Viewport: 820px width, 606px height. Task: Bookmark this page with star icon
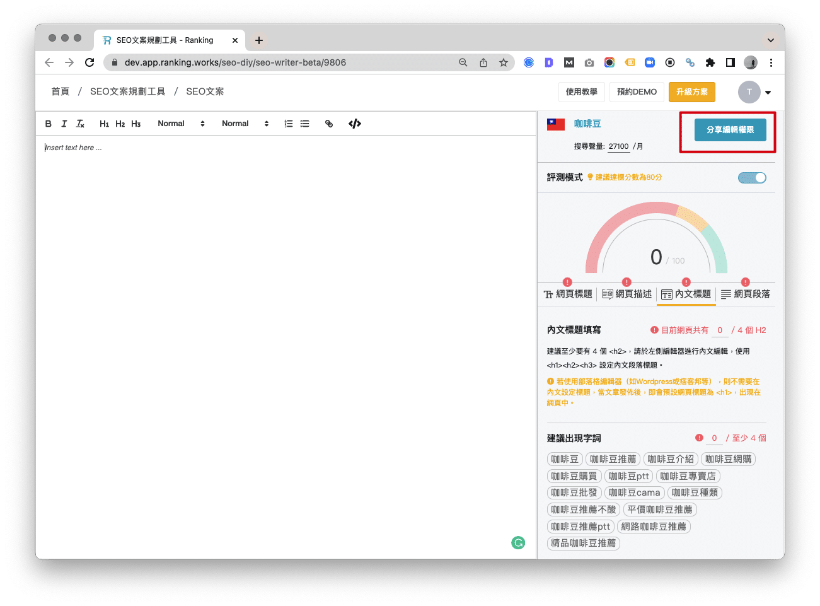click(x=504, y=62)
